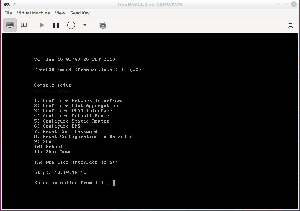Switch console to fullscreen view

(x=290, y=25)
